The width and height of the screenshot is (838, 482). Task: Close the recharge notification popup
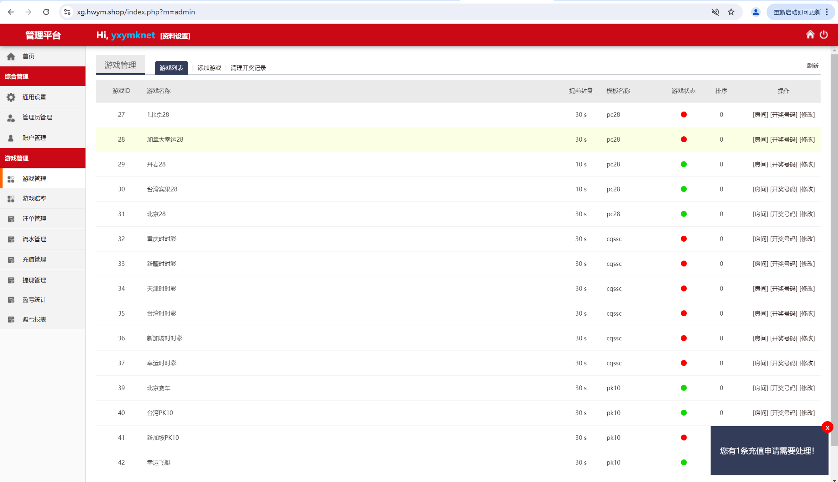(x=827, y=428)
